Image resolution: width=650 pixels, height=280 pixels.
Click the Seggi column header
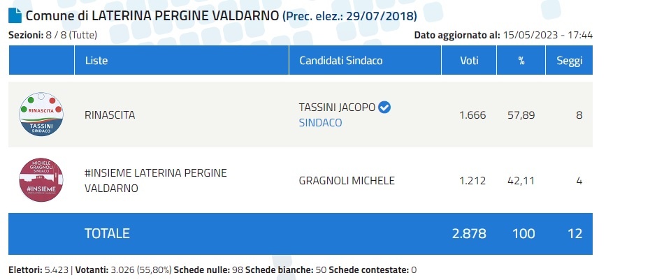569,61
